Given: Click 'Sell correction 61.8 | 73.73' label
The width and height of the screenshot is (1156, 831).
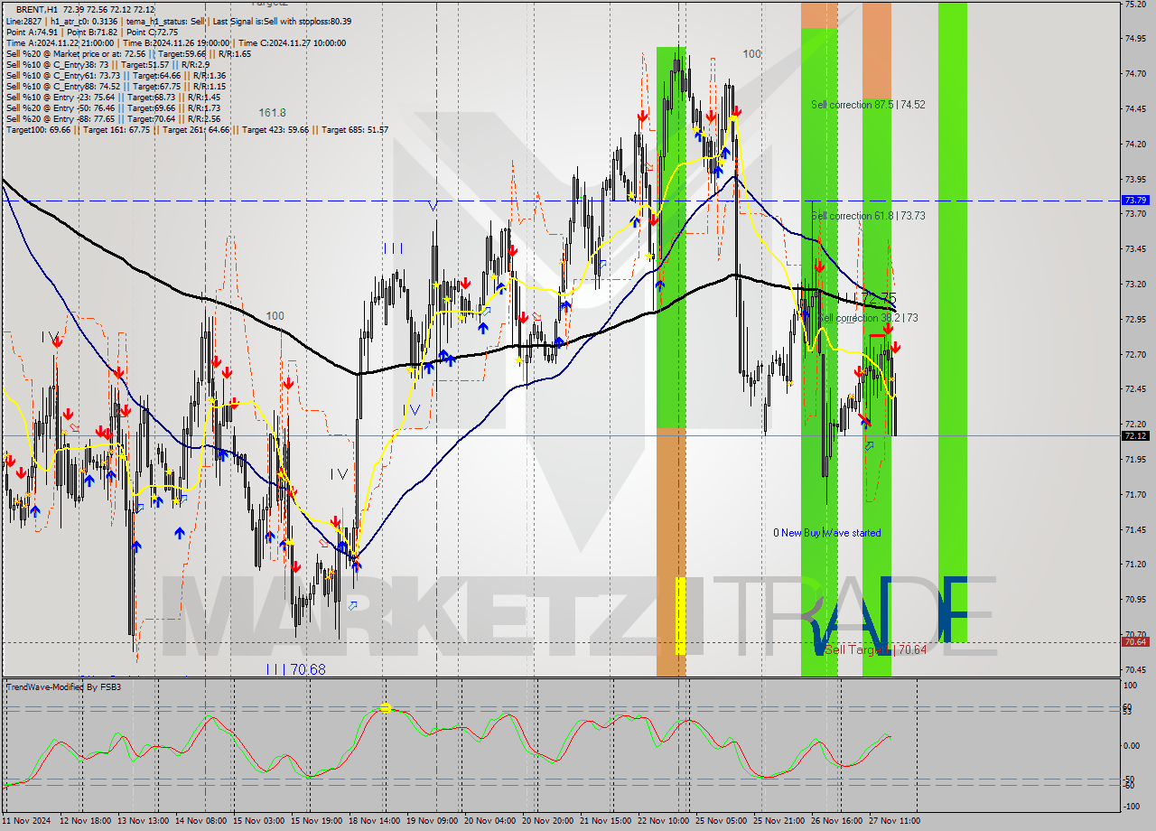Looking at the screenshot, I should coord(868,216).
